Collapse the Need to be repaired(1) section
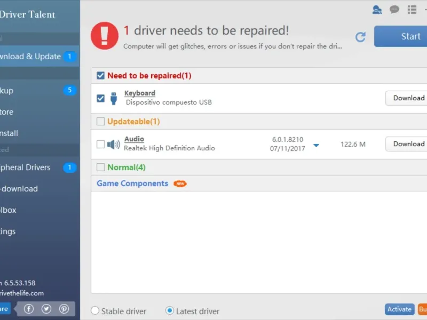The width and height of the screenshot is (427, 320). point(149,75)
